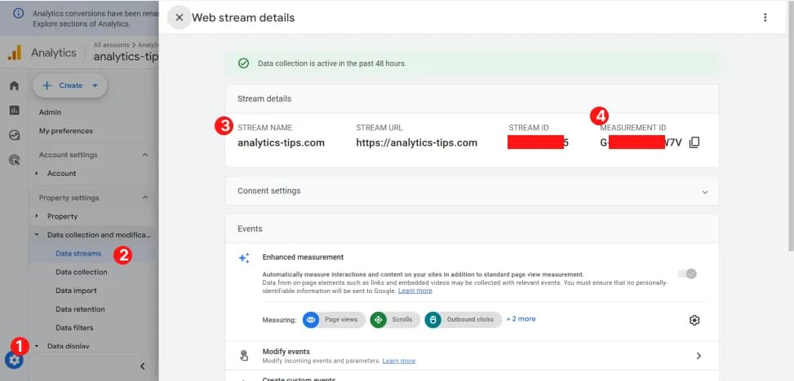
Task: Close the Web stream details panel
Action: click(179, 18)
